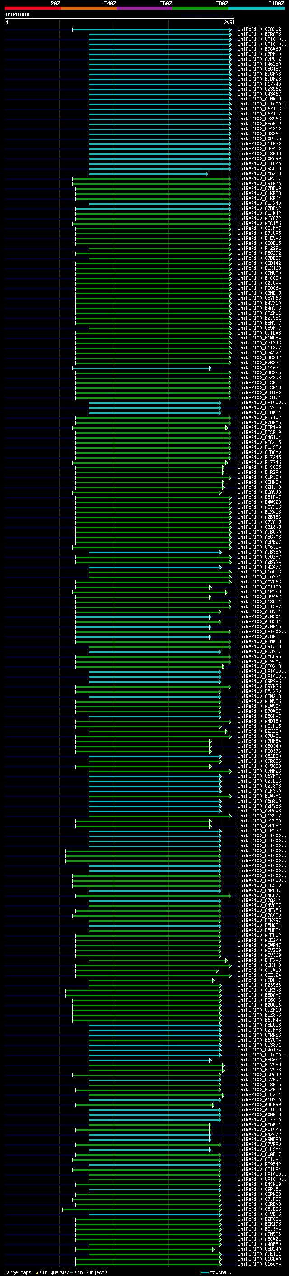
Task: Select the UniRef100_C5JB86 label
Action: 259,1209
